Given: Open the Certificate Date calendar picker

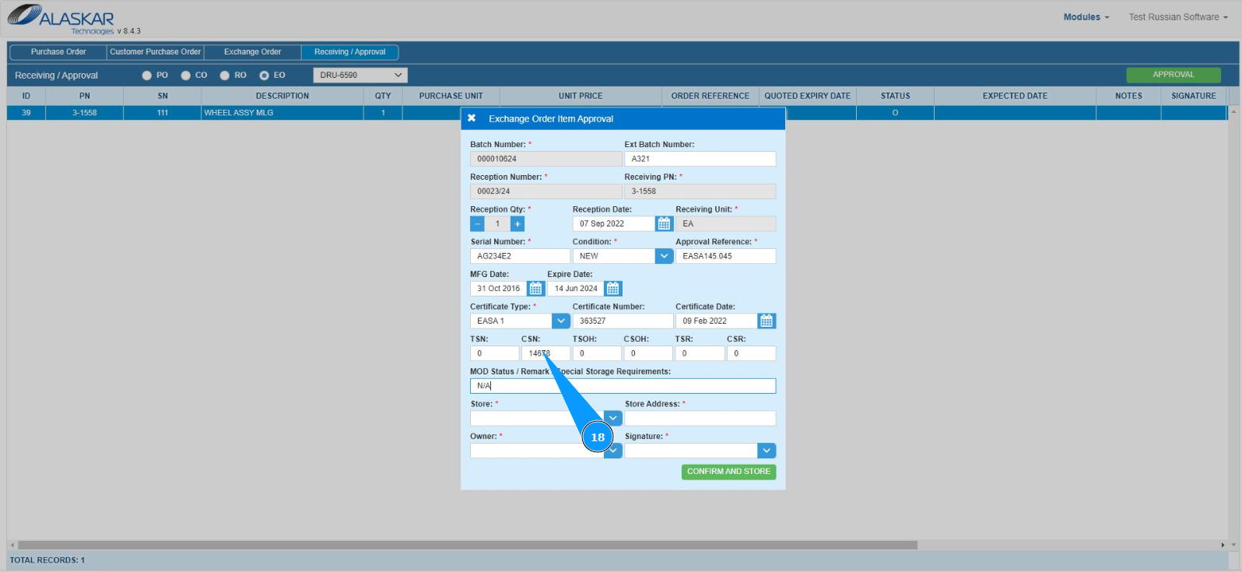Looking at the screenshot, I should click(x=767, y=321).
